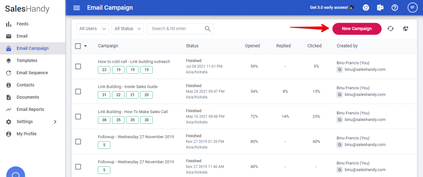Click stage box 38 in Make Sales Call row
Viewport: 423px width, 177px height.
tap(104, 120)
